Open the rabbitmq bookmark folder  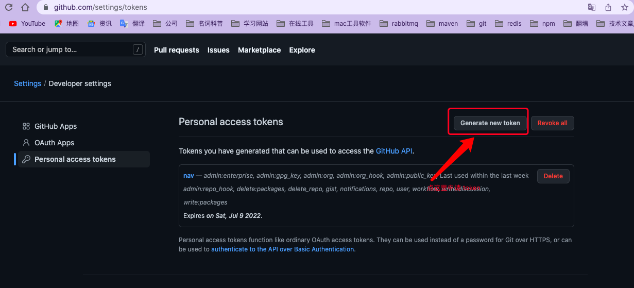399,23
